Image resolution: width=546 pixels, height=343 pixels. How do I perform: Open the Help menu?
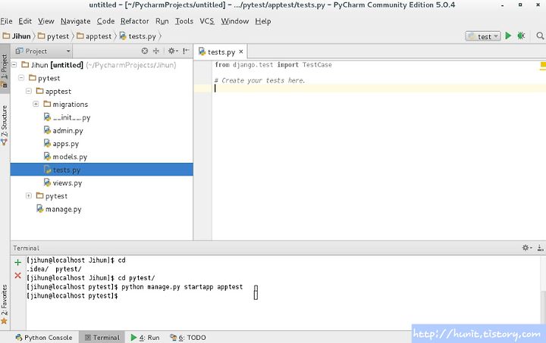(x=263, y=21)
